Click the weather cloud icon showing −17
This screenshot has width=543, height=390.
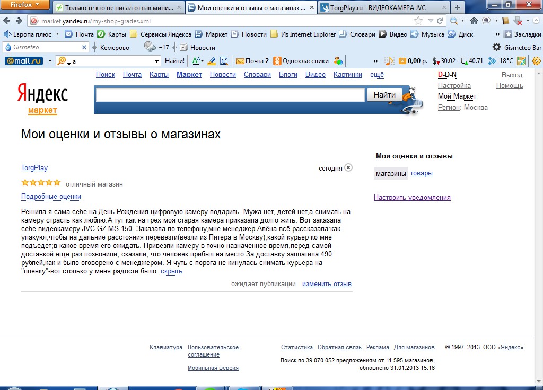150,47
